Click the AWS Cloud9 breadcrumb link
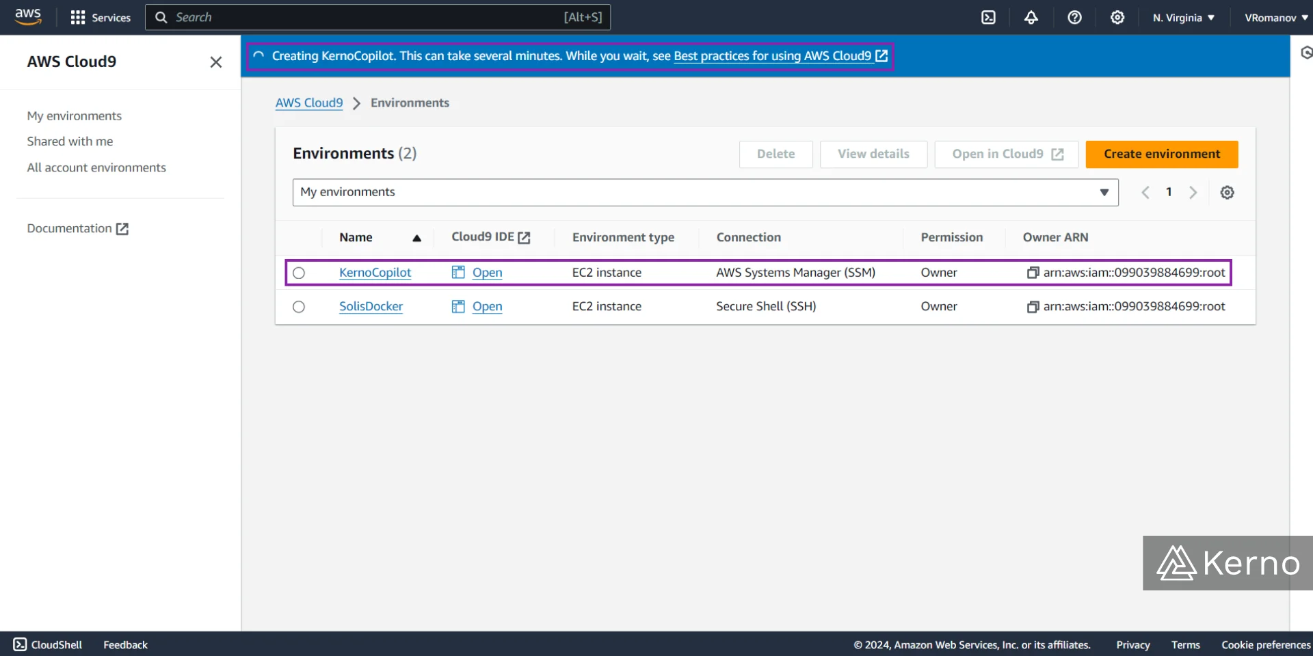Image resolution: width=1313 pixels, height=656 pixels. pos(309,102)
